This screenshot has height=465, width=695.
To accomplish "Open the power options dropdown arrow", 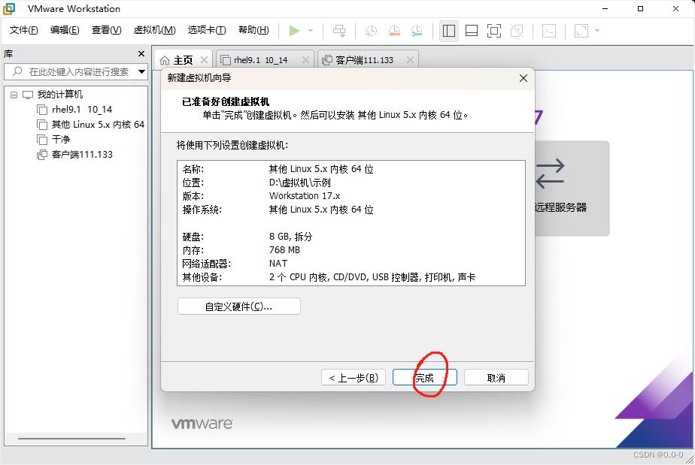I will [311, 31].
